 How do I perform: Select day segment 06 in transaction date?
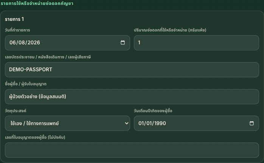pyautogui.click(x=12, y=43)
